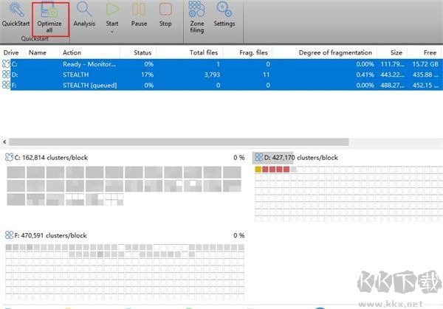Open Settings from the toolbar
This screenshot has width=443, height=309.
pos(224,15)
